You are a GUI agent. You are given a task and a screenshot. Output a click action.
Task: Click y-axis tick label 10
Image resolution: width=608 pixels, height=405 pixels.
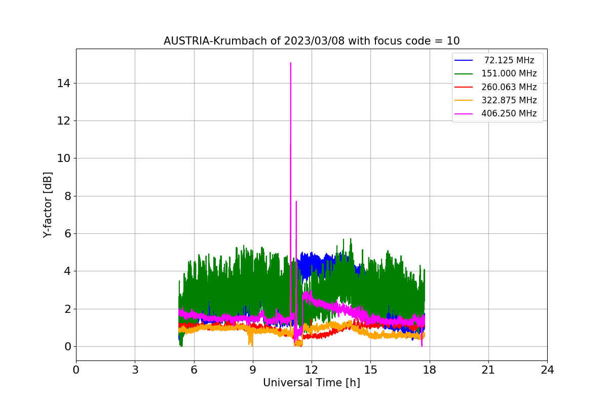tap(65, 158)
